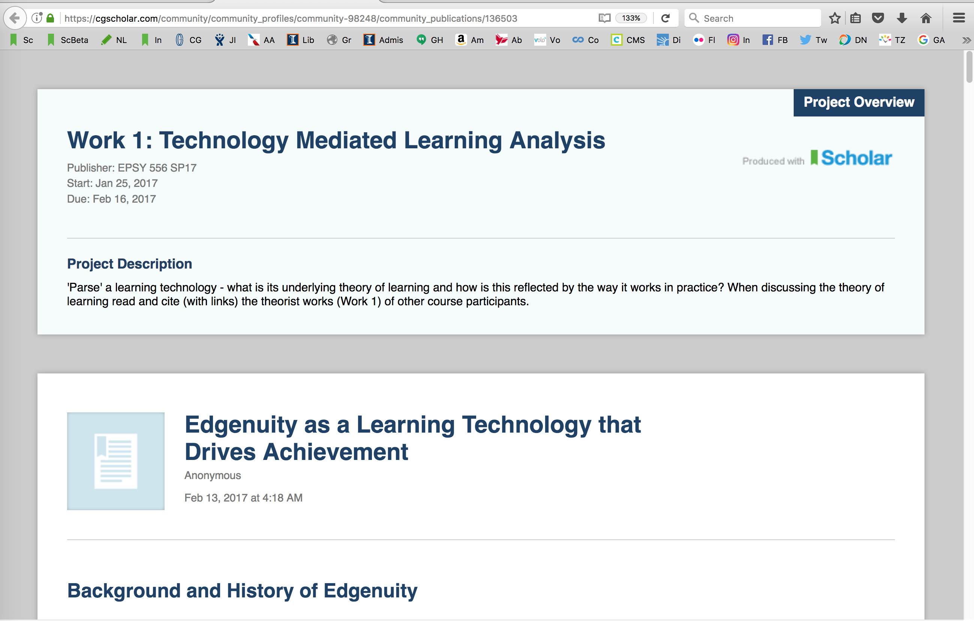The image size is (974, 621).
Task: Click the Edgenuity work document thumbnail
Action: [x=116, y=461]
